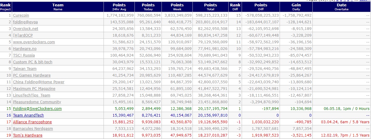Select Custom PC & bit-tech 24hr average 30,043,979
The height and width of the screenshot is (139, 371).
(123, 62)
